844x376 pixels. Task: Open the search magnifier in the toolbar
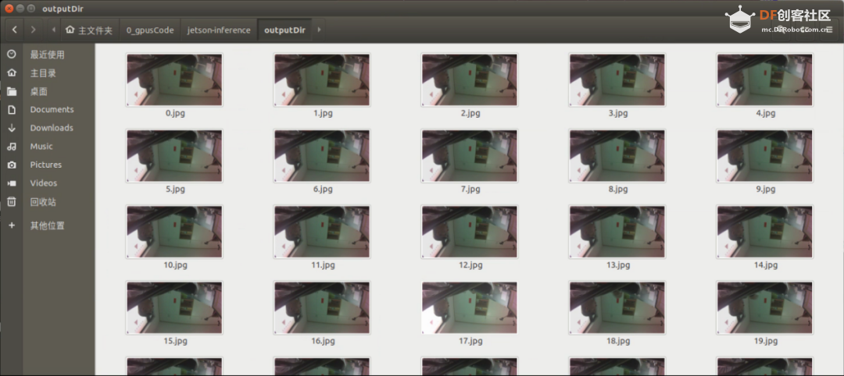779,30
